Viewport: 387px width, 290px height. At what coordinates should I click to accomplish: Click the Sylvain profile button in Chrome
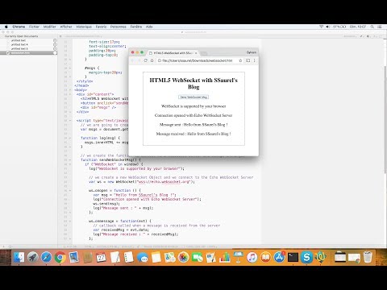tap(252, 52)
